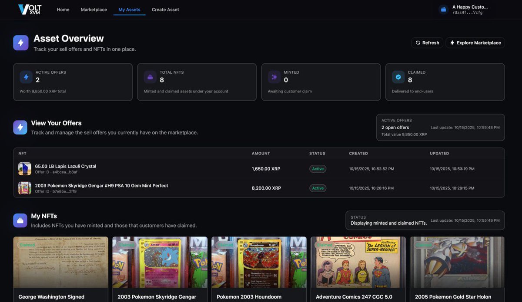
Task: Click updated time '10/15/2025, 10:29:15 PM'
Action: (452, 188)
